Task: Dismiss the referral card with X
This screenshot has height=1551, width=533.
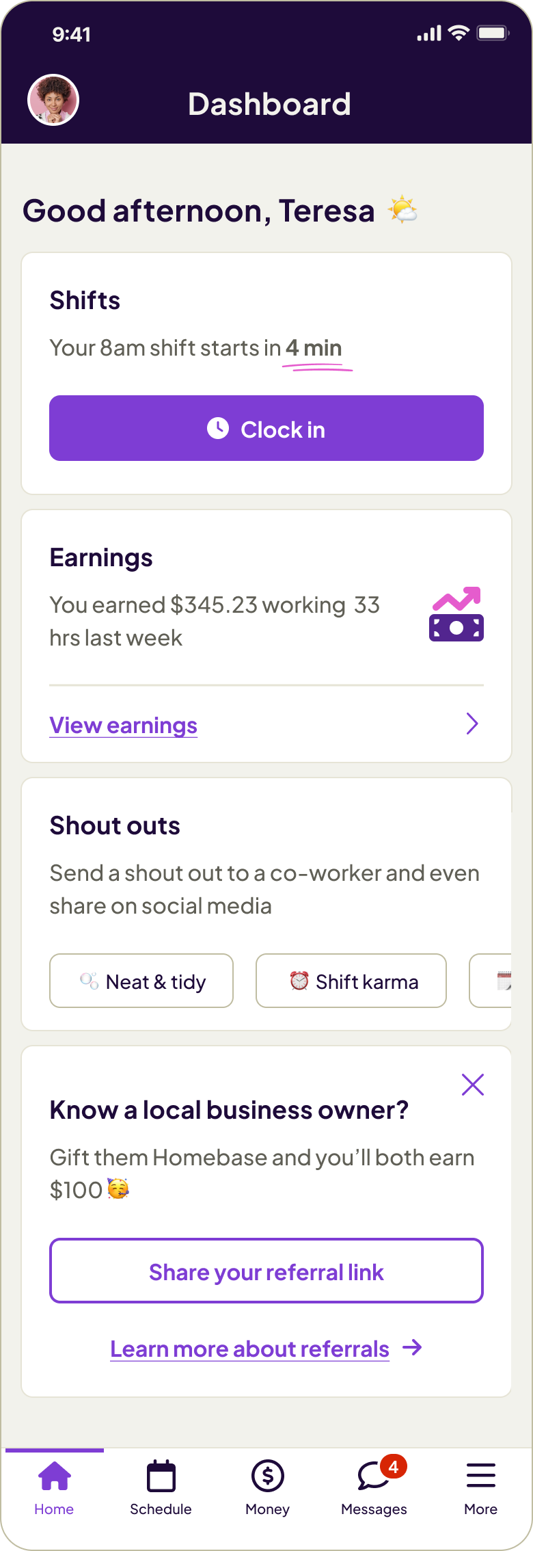Action: 472,1085
